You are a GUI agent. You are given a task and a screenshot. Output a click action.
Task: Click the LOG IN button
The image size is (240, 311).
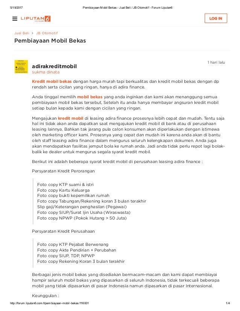point(216,18)
